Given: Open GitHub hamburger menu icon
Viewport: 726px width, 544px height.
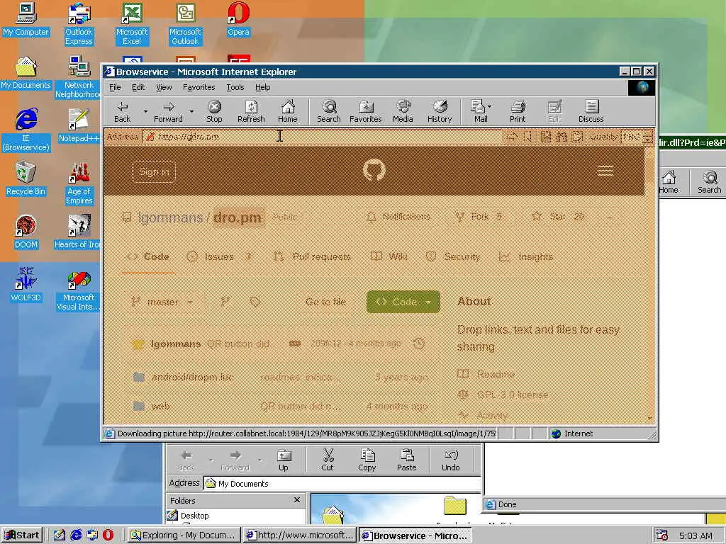Looking at the screenshot, I should 605,171.
